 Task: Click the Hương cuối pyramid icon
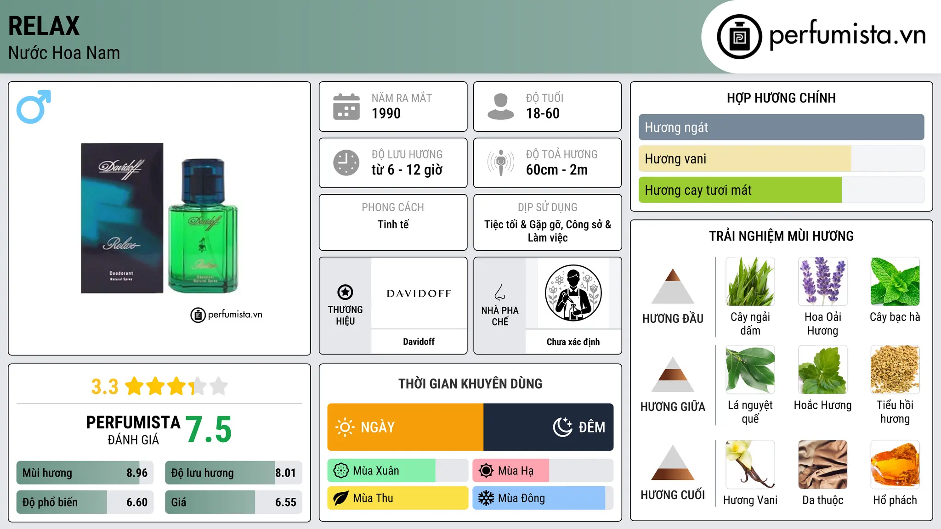tap(673, 462)
